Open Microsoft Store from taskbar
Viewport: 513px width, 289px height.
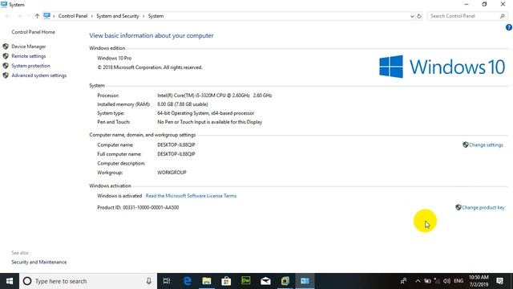point(226,281)
